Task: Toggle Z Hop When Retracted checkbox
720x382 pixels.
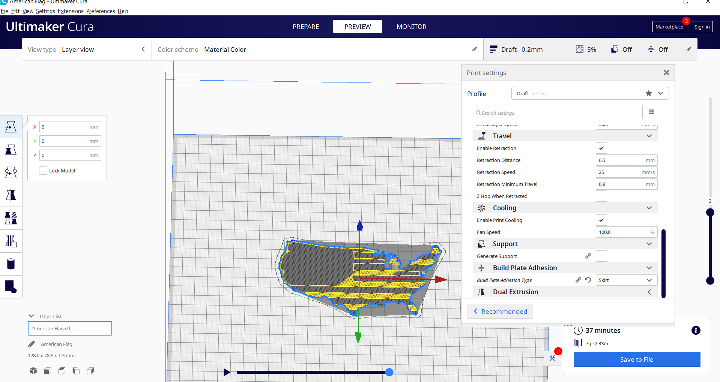Action: (x=601, y=196)
